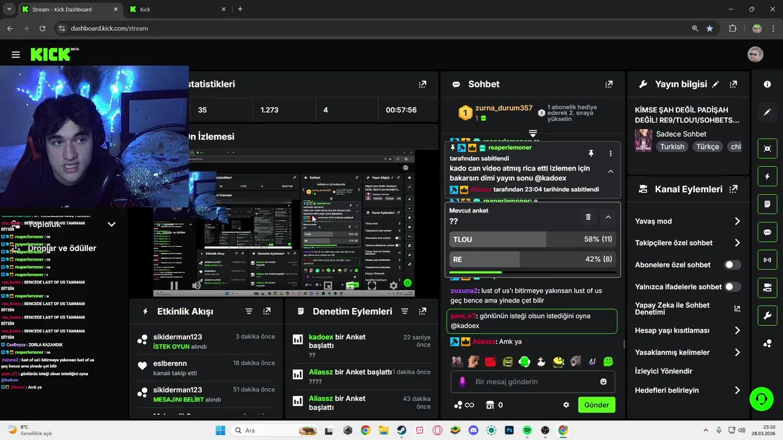This screenshot has height=440, width=783.
Task: Collapse the Mevcut anket poll
Action: [608, 217]
